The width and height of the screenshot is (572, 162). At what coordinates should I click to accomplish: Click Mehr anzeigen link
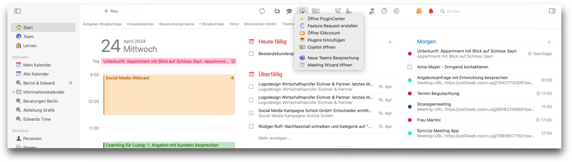(x=275, y=138)
